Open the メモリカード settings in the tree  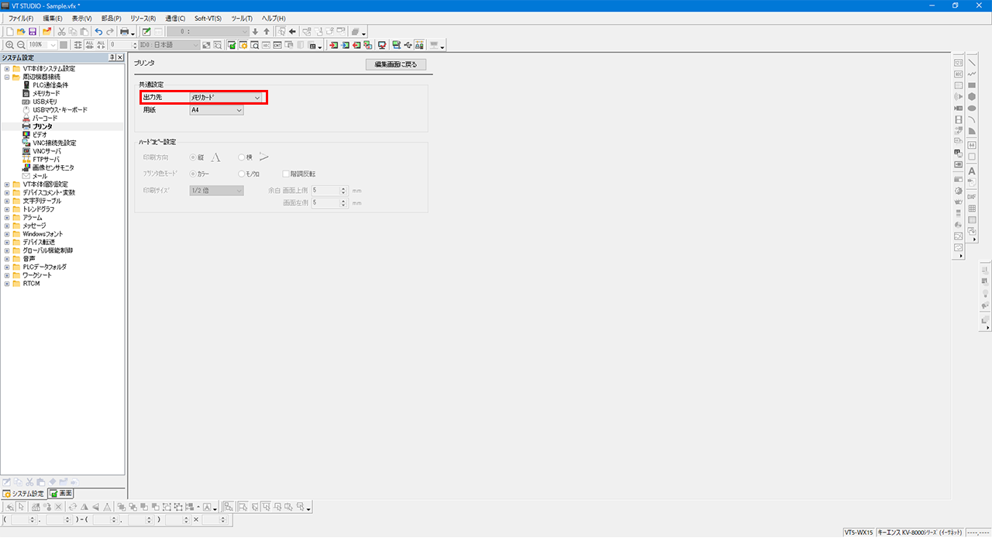click(x=46, y=93)
